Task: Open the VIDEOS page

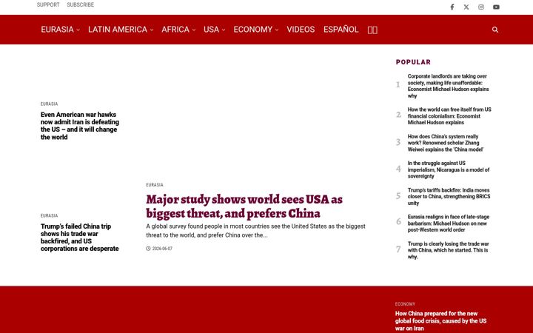Action: pos(301,30)
